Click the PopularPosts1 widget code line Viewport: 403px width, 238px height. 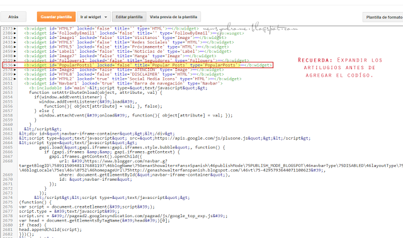[148, 65]
